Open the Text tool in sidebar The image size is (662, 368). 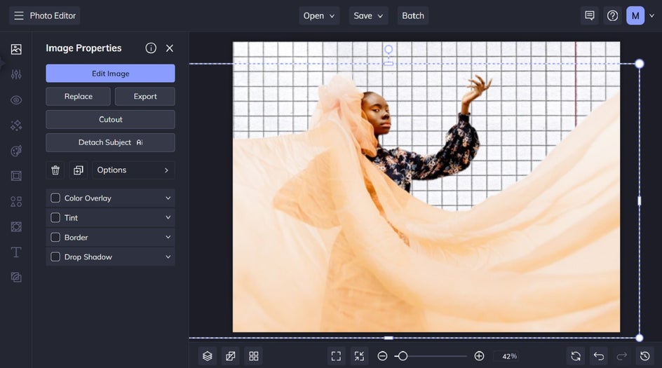pos(16,252)
